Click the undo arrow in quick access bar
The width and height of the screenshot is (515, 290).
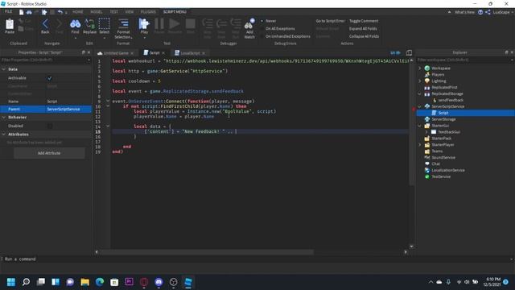pyautogui.click(x=60, y=12)
